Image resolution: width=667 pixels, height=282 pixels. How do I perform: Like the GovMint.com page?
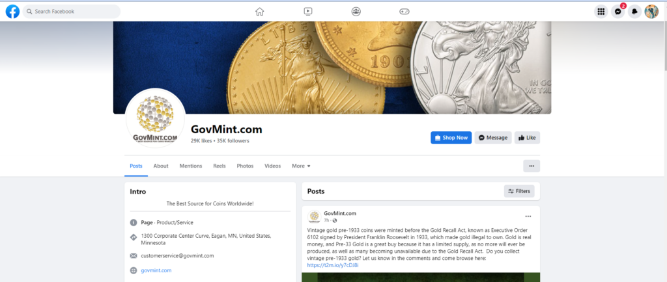click(x=527, y=137)
